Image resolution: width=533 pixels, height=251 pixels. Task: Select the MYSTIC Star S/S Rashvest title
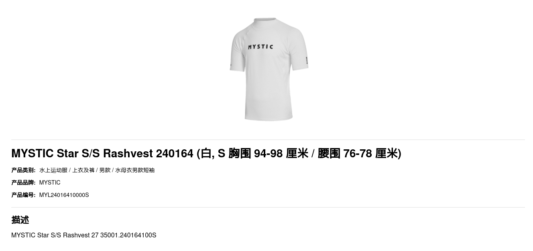pos(82,153)
